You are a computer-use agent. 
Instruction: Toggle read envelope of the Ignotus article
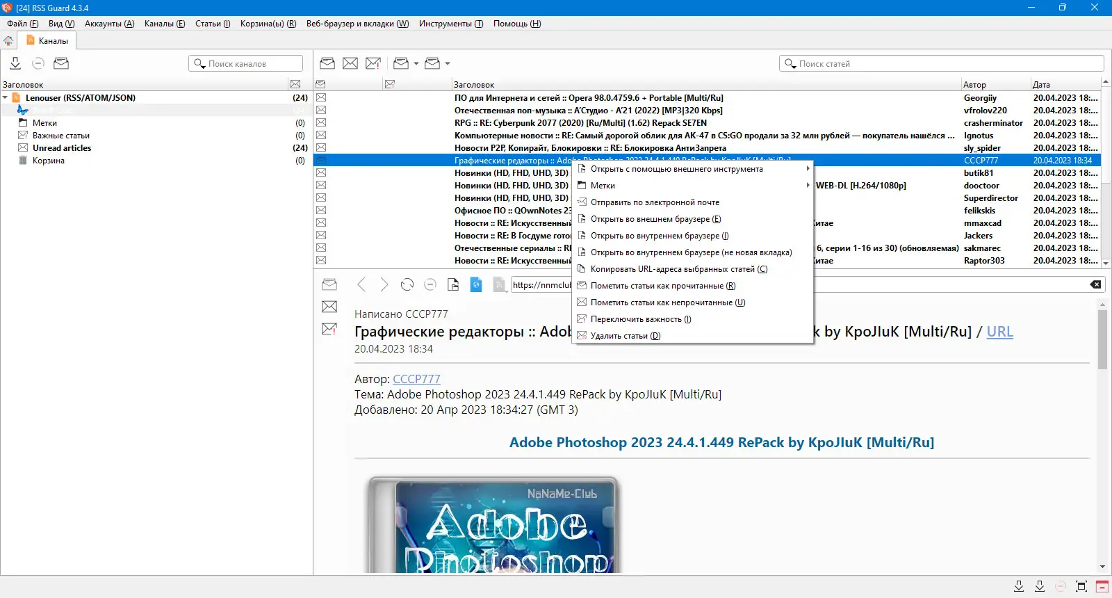click(321, 136)
